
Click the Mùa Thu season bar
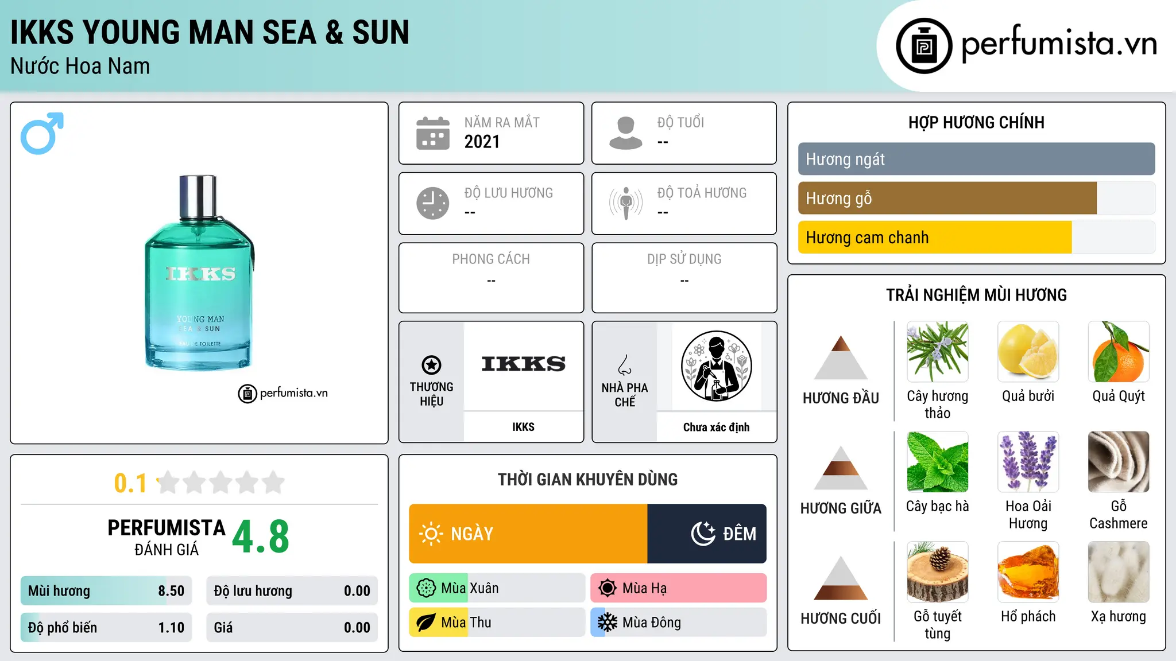(x=497, y=623)
